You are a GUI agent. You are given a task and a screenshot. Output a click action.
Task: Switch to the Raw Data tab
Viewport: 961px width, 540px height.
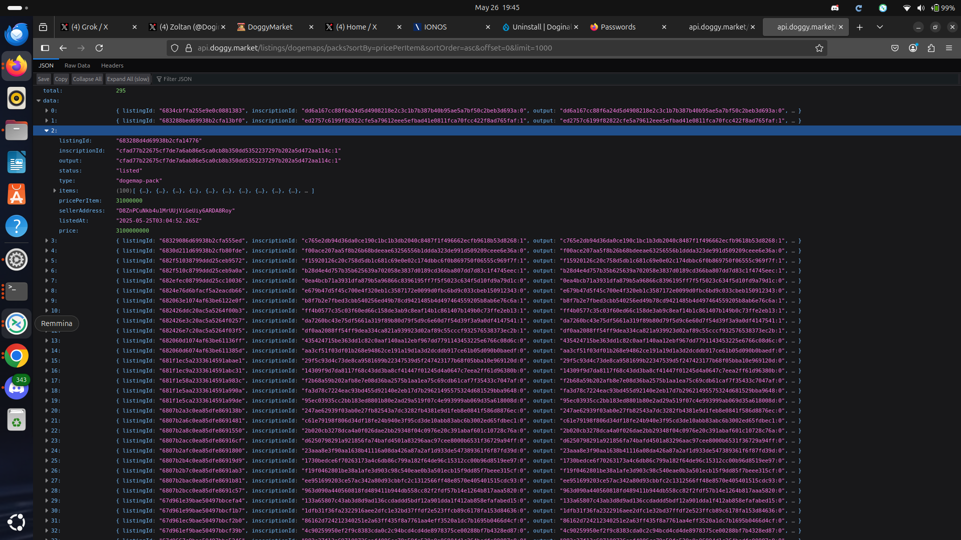click(x=77, y=65)
